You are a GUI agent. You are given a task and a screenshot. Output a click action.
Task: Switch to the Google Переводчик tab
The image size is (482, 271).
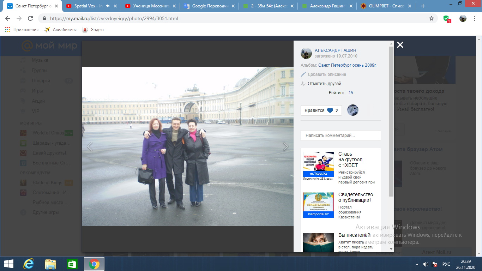click(x=209, y=6)
